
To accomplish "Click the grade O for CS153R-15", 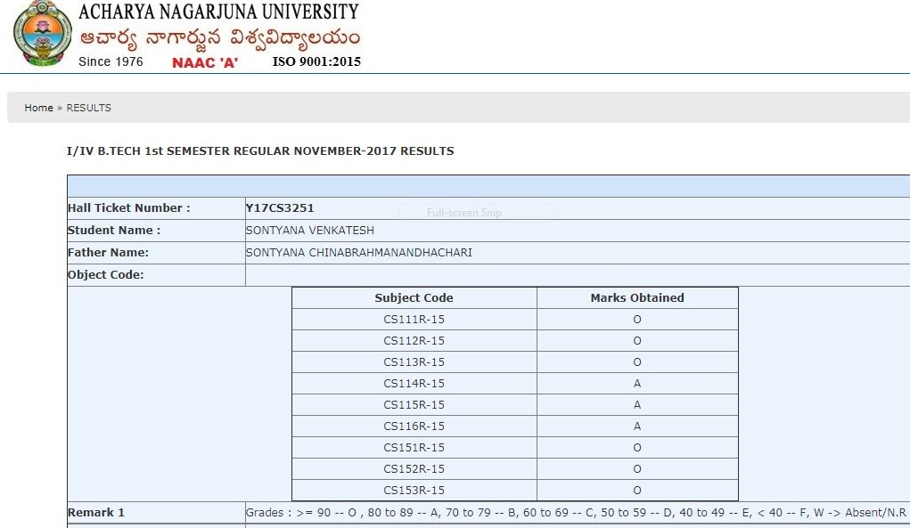I will (x=637, y=491).
